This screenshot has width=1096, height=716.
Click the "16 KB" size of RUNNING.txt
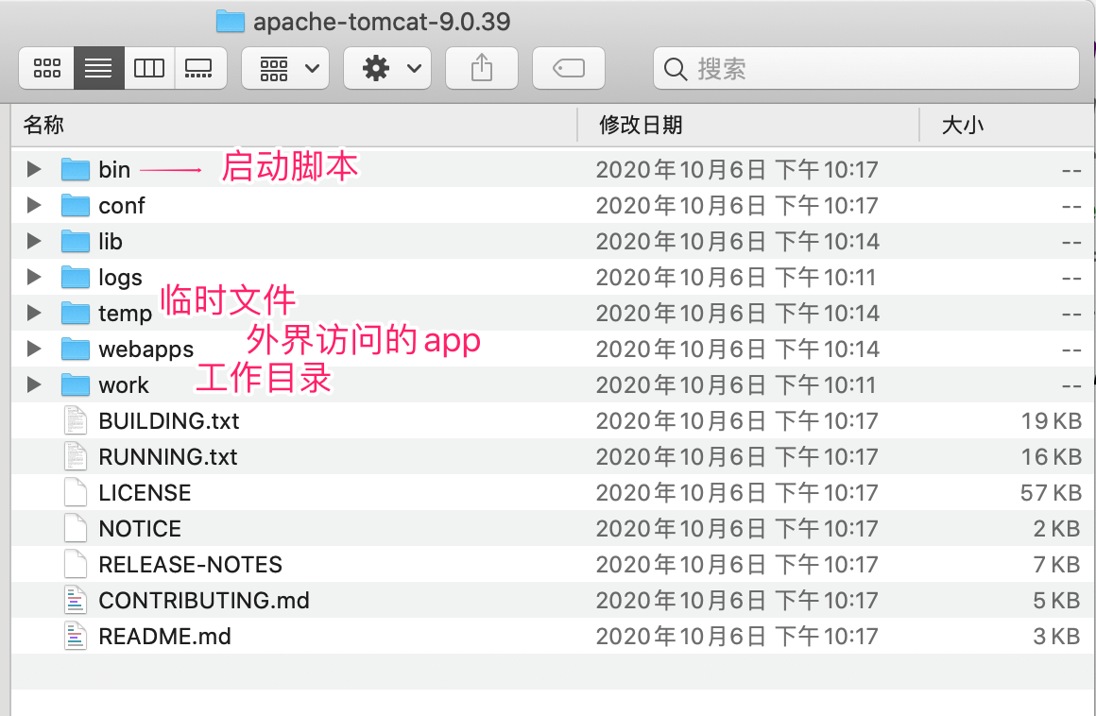pos(1052,457)
